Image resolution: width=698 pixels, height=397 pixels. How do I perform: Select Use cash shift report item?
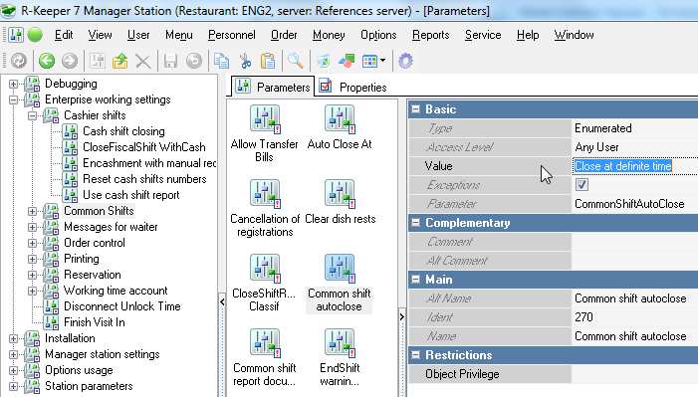(131, 195)
